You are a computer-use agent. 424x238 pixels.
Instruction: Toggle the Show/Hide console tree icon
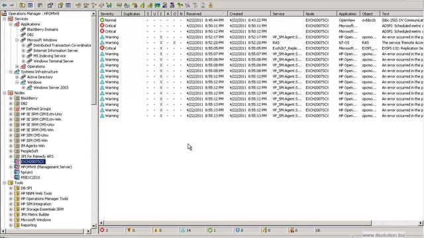tap(30, 5)
